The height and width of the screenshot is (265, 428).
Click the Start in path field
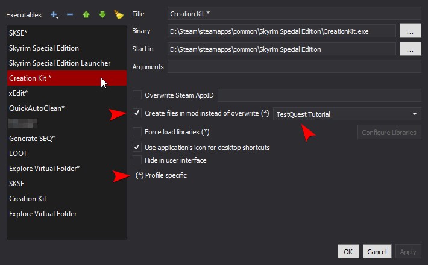282,49
